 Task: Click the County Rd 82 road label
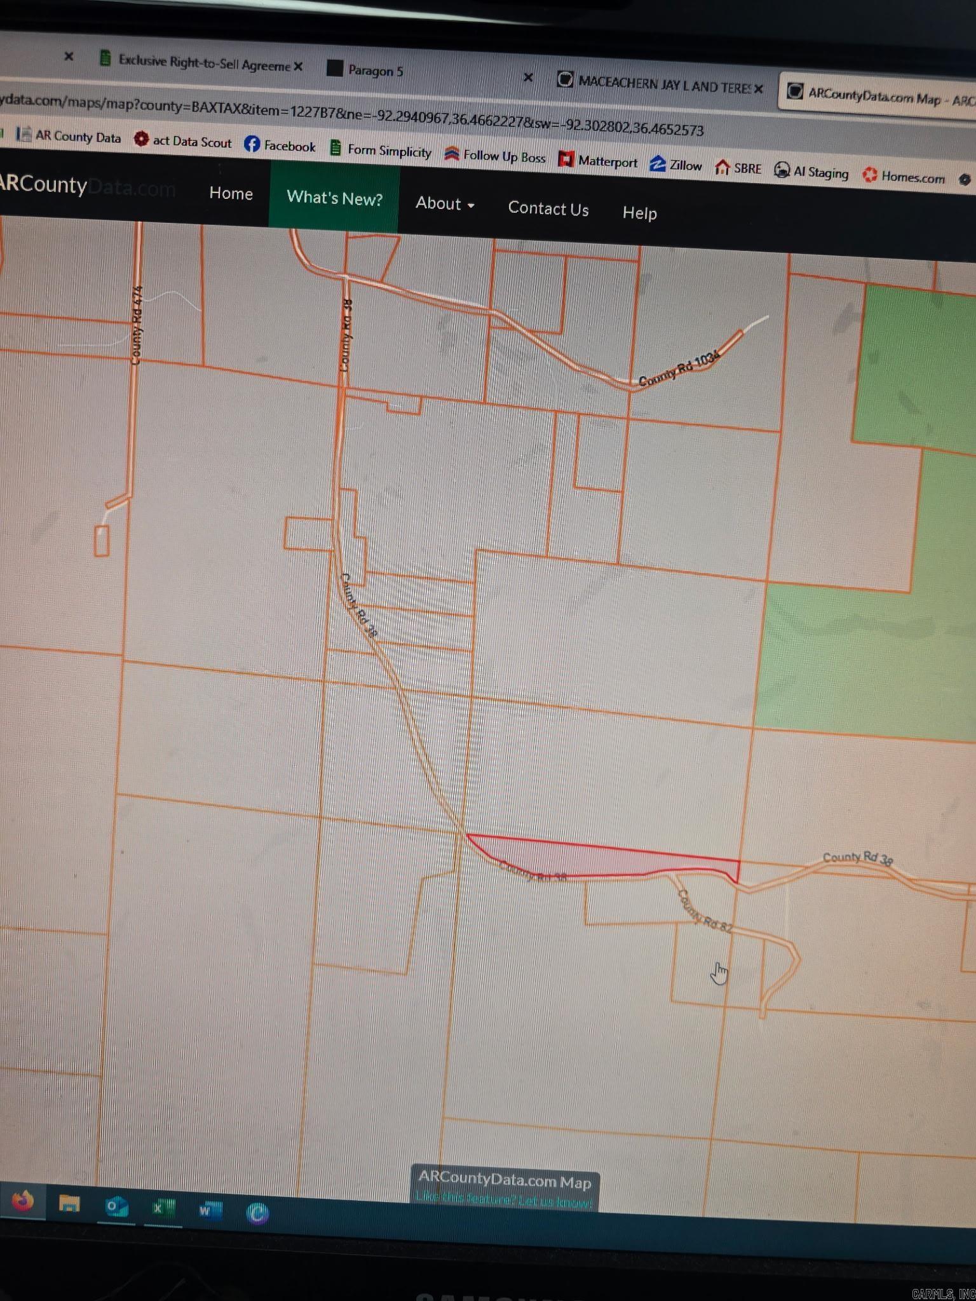[x=705, y=912]
